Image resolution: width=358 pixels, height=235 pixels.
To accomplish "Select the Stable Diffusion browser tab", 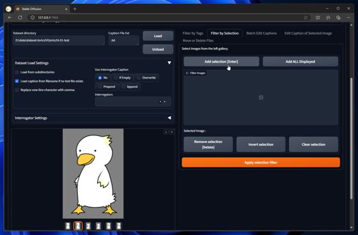I will [42, 9].
